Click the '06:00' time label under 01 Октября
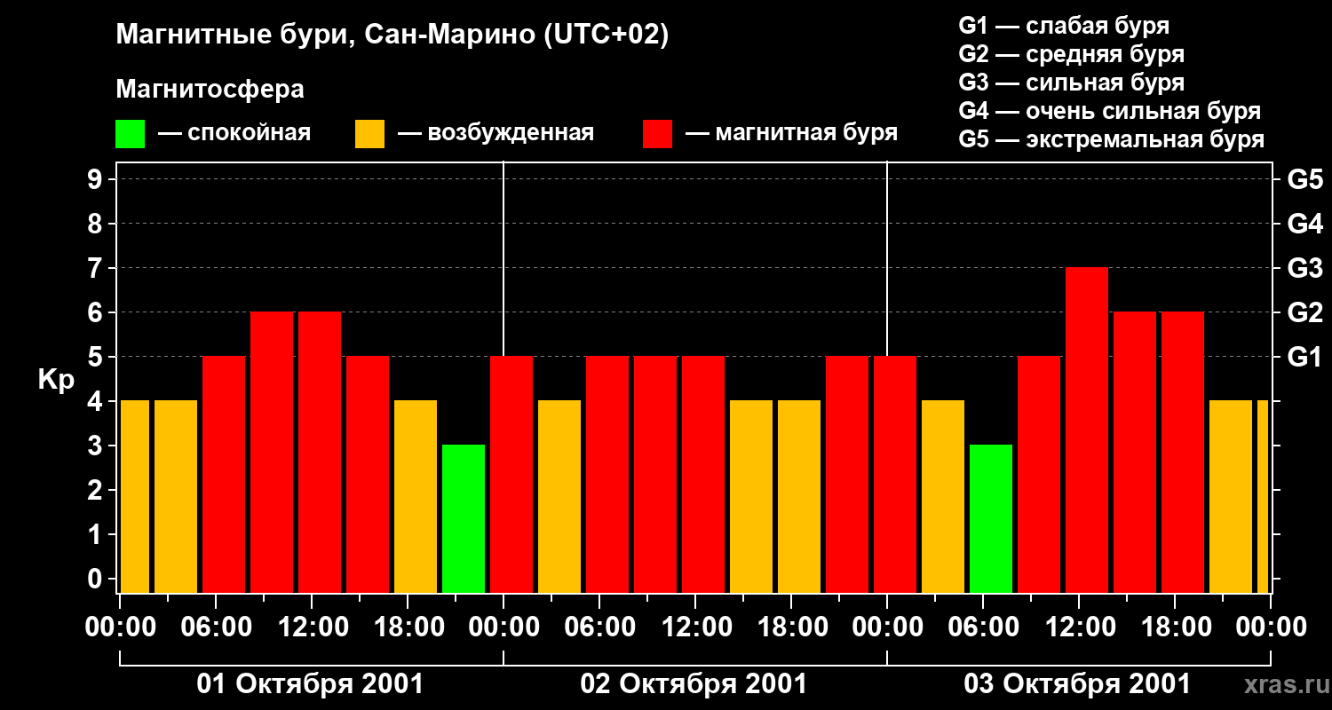1332x710 pixels. [215, 627]
